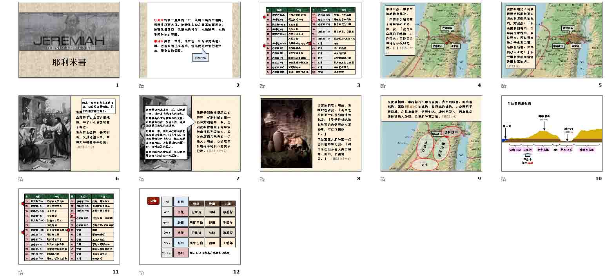The height and width of the screenshot is (277, 615).
Task: Click the transition star icon under slide 7
Action: 142,179
